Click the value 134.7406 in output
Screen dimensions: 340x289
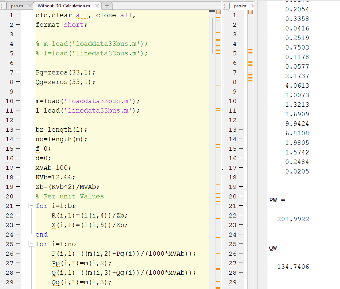pos(293,267)
